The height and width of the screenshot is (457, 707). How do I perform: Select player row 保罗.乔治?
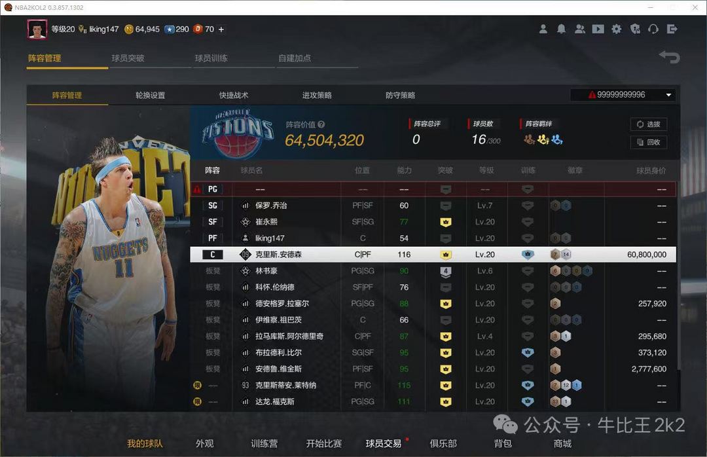(x=433, y=206)
